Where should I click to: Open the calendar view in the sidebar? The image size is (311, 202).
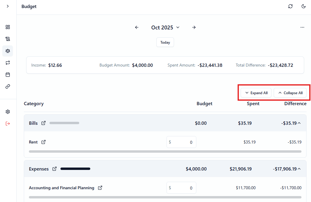click(x=8, y=75)
